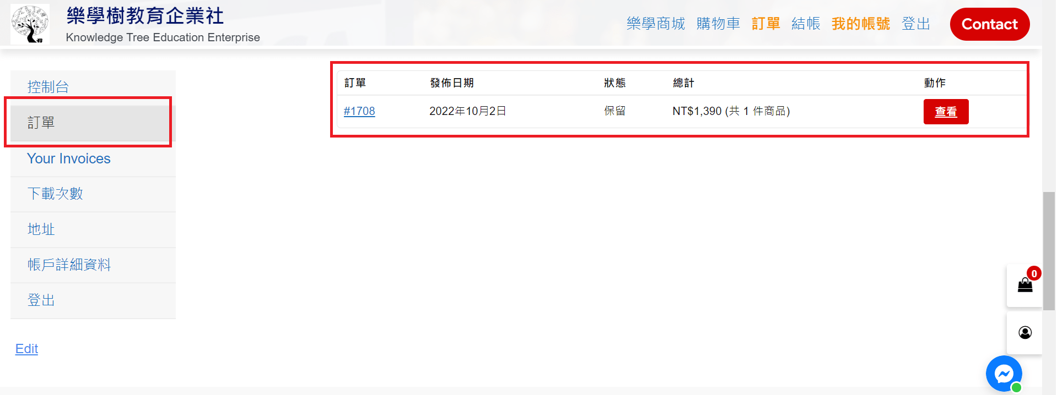Click the page vertical scrollbar thumb
1057x395 pixels.
click(1049, 250)
